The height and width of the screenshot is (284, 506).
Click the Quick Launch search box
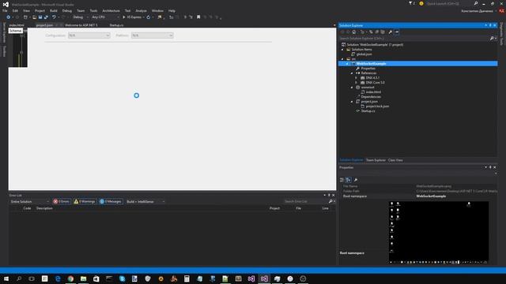point(450,3)
